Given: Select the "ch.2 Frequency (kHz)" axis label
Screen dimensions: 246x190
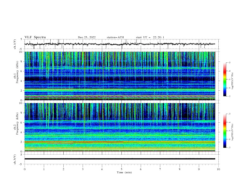Looking at the screenshot, I should (x=16, y=124).
